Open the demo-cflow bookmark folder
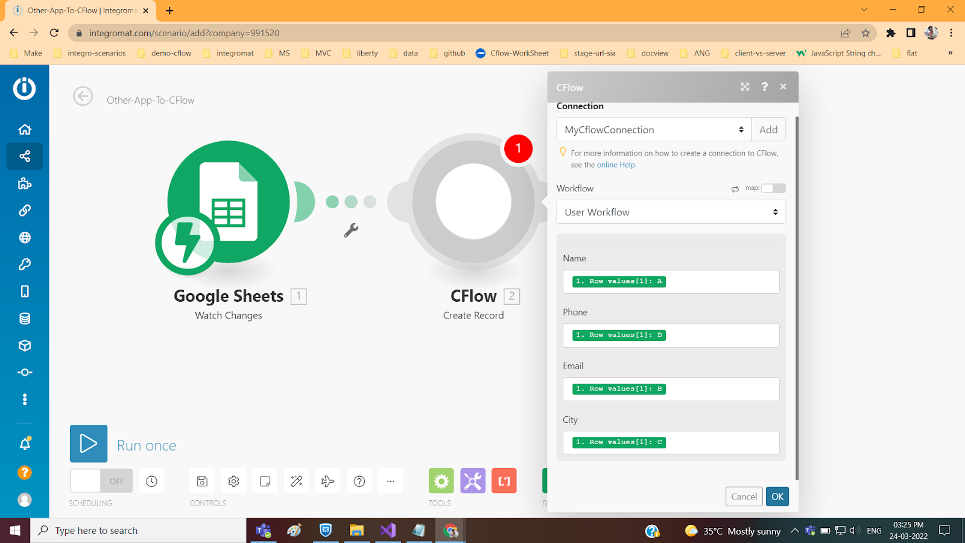The height and width of the screenshot is (543, 965). 165,53
